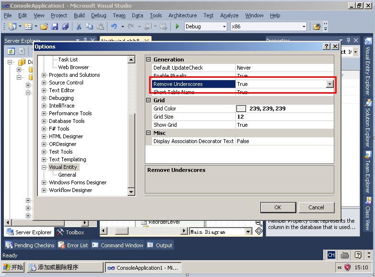Open the Output tab

click(x=160, y=245)
